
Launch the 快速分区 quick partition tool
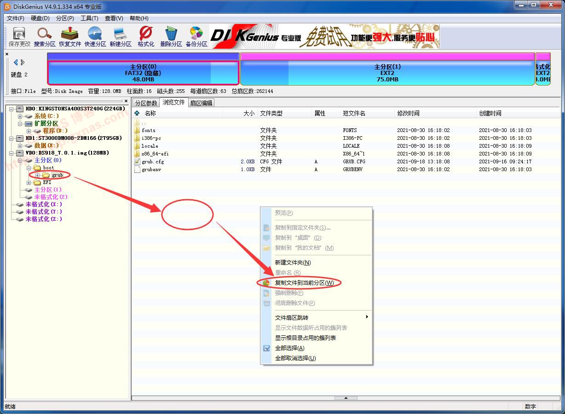coord(95,36)
